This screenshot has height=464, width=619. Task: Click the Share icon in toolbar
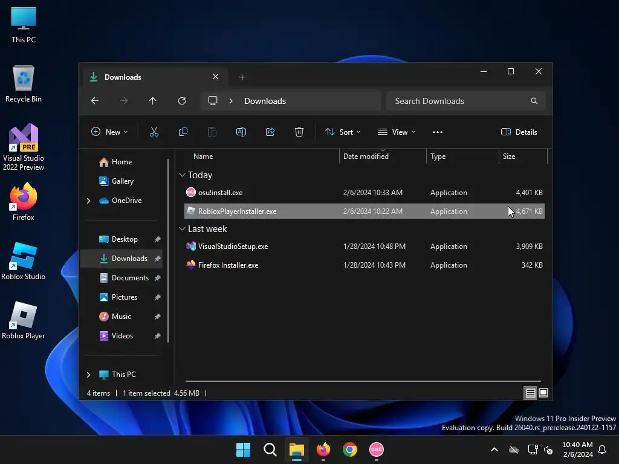tap(270, 132)
